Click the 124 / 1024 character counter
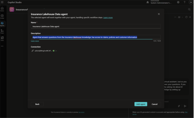This screenshot has width=194, height=118. (157, 41)
